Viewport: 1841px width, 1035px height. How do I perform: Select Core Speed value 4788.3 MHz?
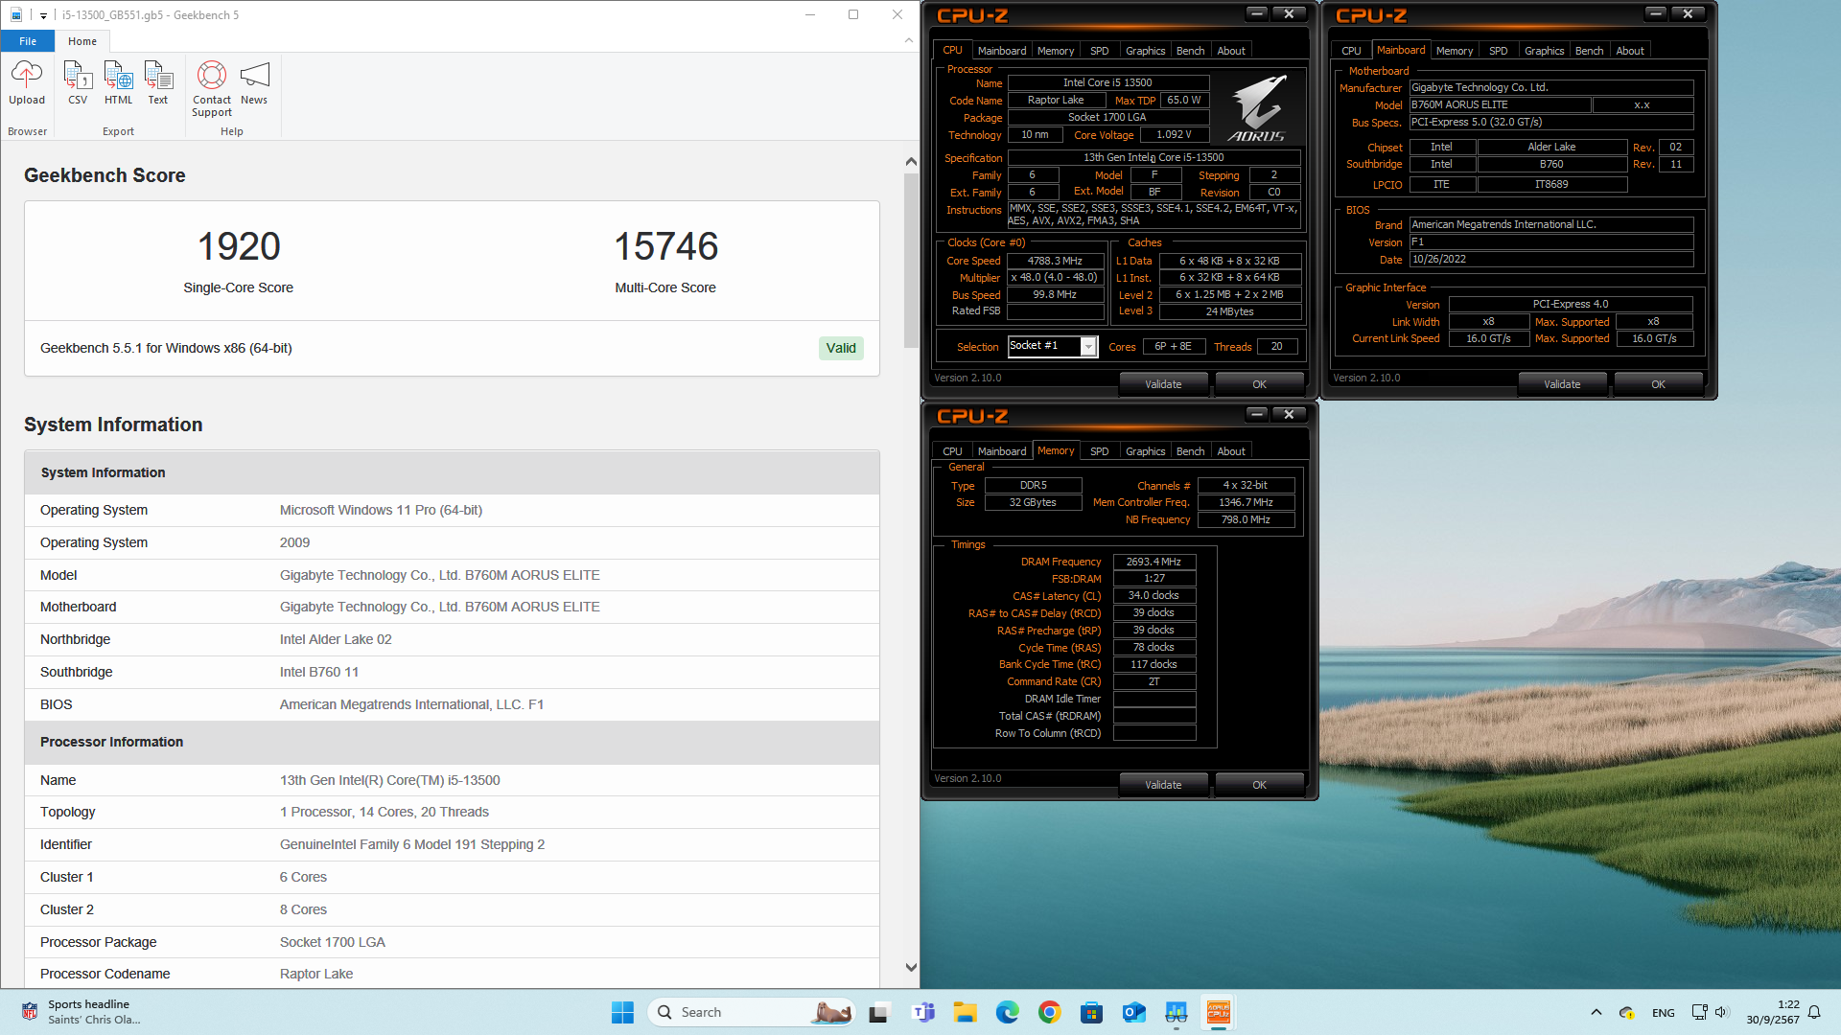click(x=1055, y=261)
